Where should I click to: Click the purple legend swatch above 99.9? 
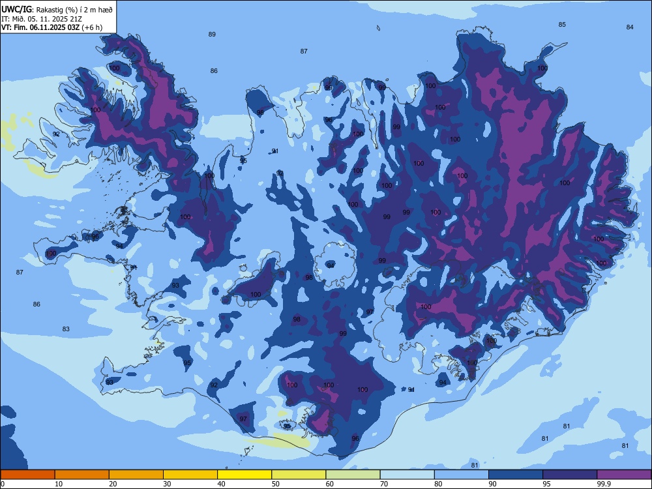pos(624,475)
